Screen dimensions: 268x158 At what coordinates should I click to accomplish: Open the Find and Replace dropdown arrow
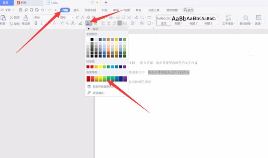(x=252, y=23)
